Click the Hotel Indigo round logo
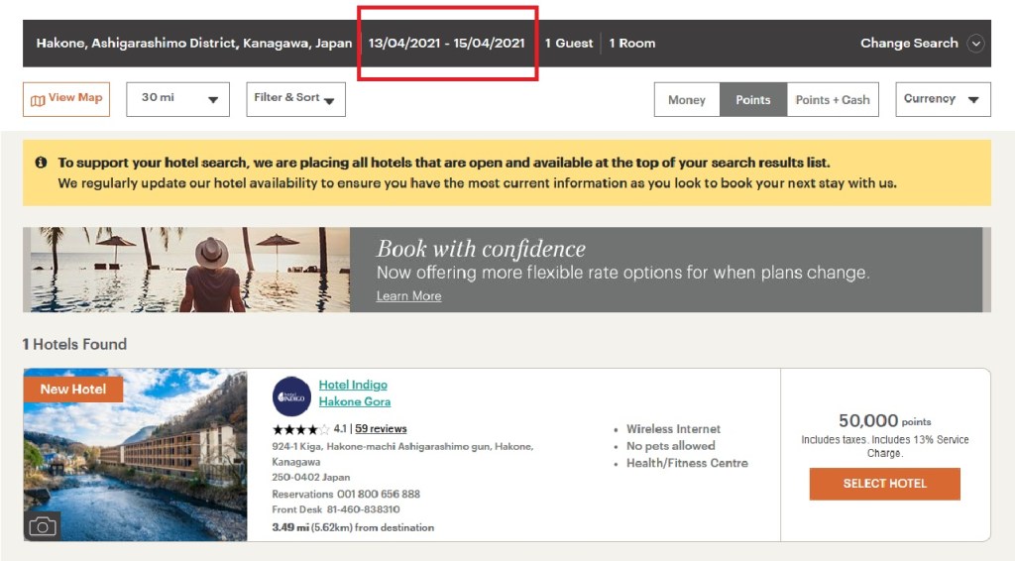The width and height of the screenshot is (1015, 561). [291, 396]
